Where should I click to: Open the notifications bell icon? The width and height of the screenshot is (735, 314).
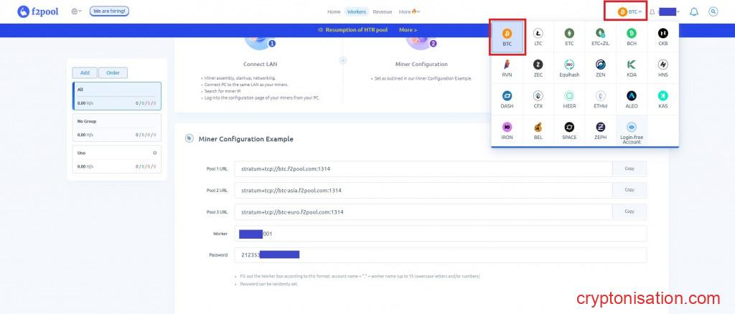693,11
